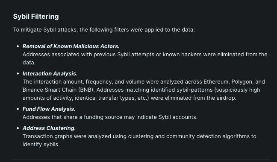Click the bullet before Interaction Analysis
The image size is (277, 162).
18,74
